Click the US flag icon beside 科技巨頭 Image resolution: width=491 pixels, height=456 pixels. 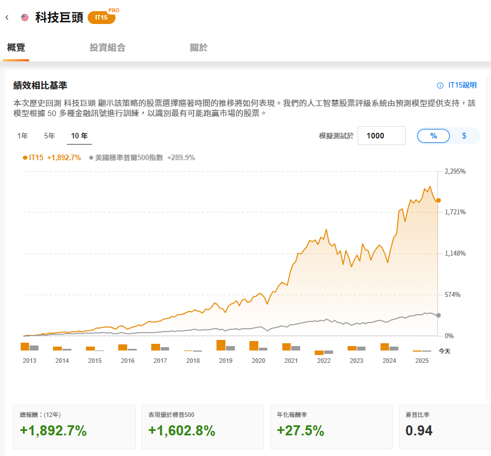click(x=25, y=17)
